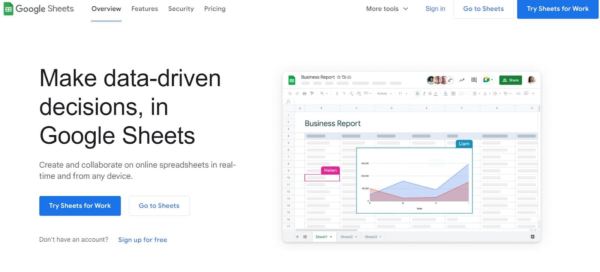Click the borders grid icon in toolbar
This screenshot has width=600, height=272.
[x=453, y=94]
